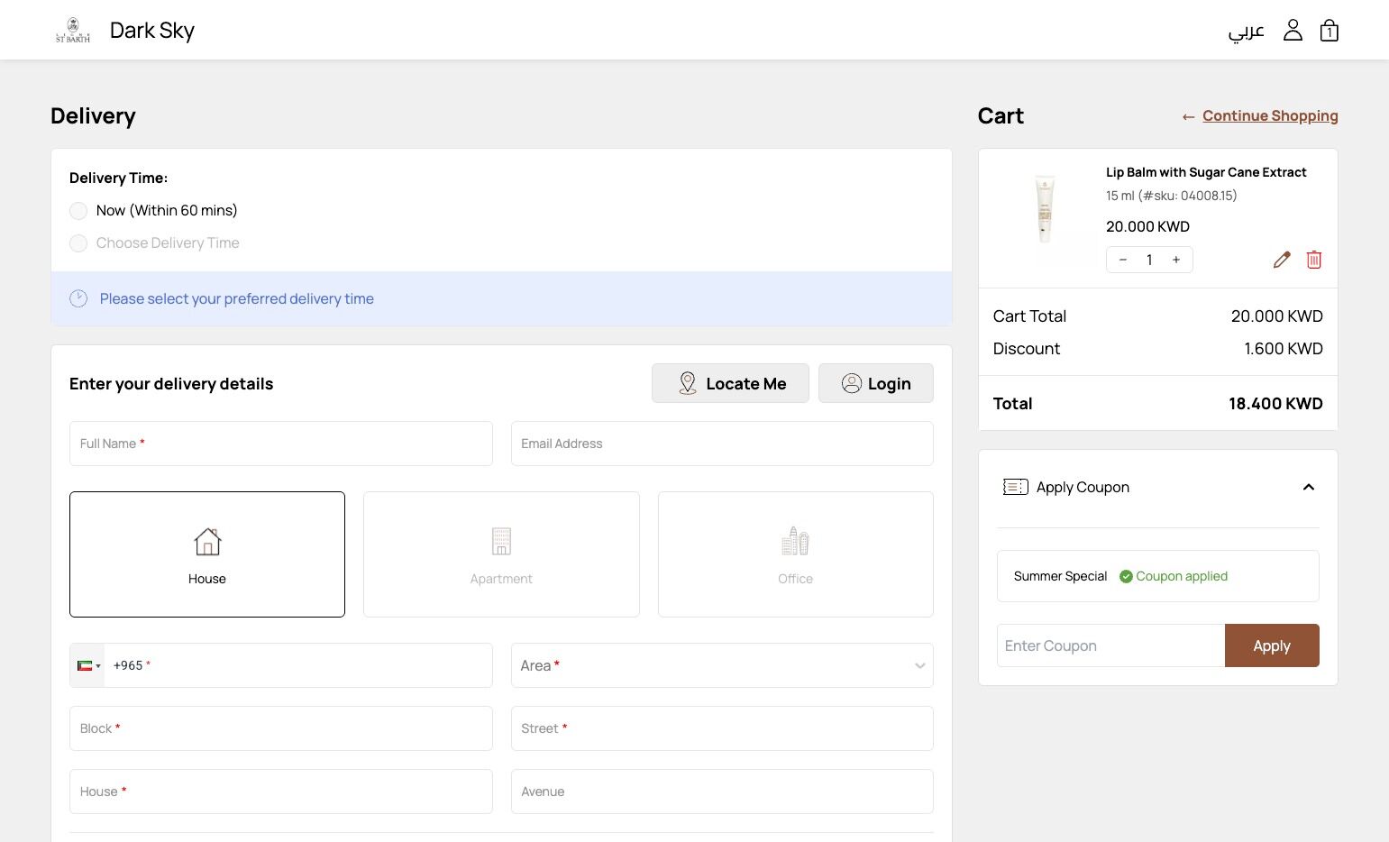Increase Lip Balm quantity with plus
The width and height of the screenshot is (1389, 842).
[x=1175, y=260]
